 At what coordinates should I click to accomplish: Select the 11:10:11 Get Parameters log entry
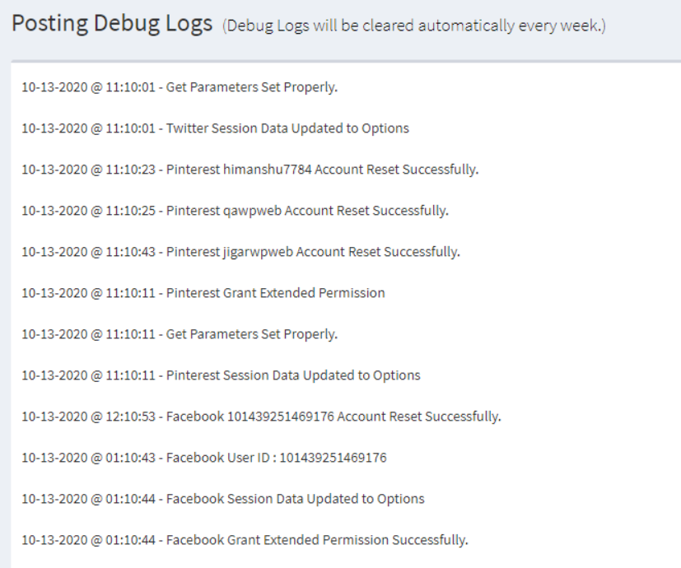tap(179, 334)
